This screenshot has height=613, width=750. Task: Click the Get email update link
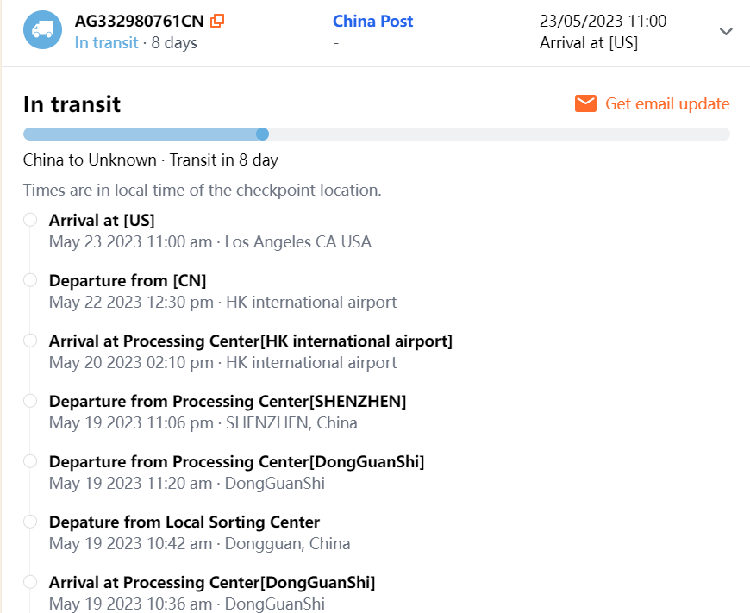point(667,104)
